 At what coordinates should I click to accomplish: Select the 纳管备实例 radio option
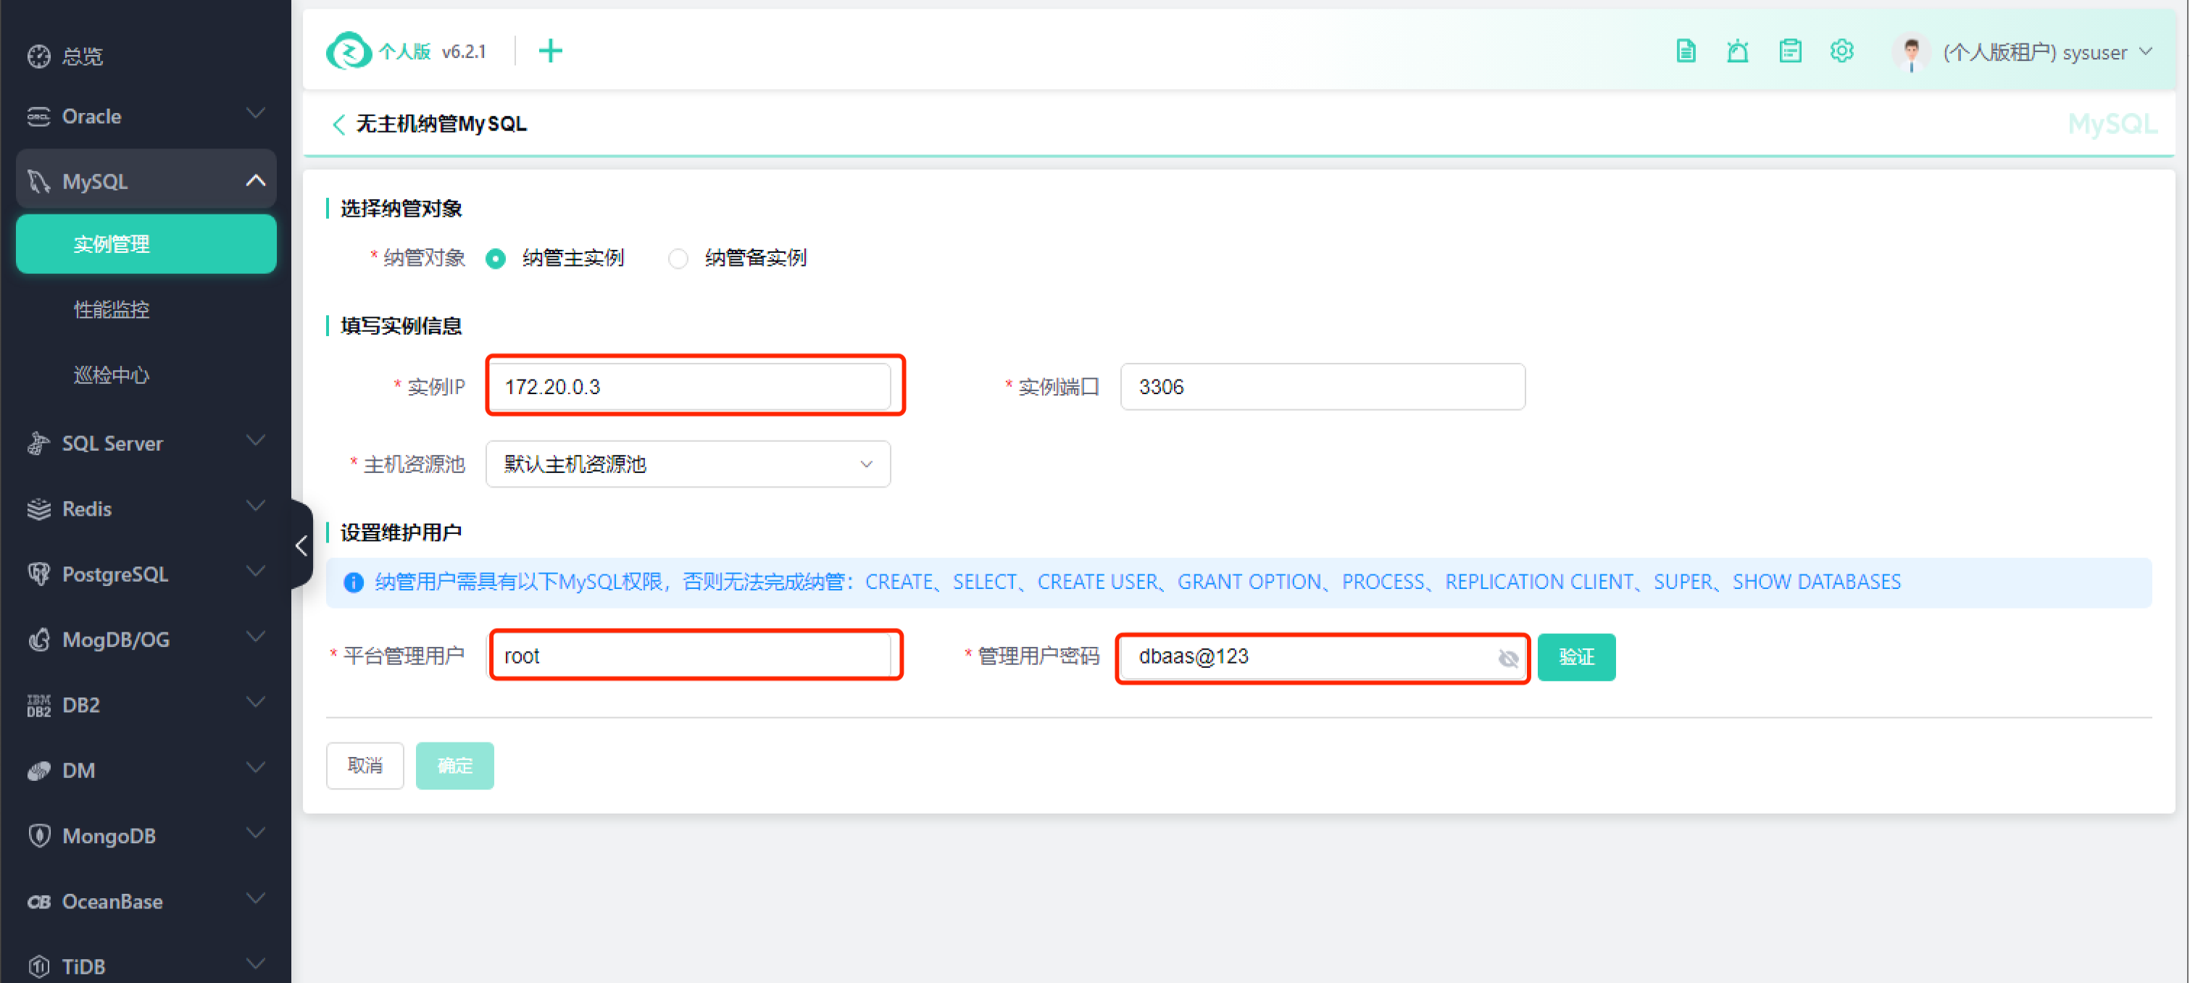coord(678,259)
